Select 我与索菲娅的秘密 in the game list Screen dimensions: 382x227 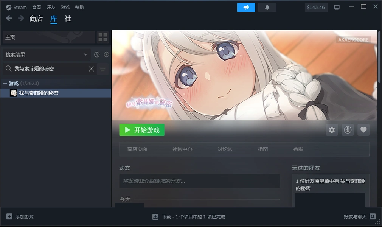[x=56, y=93]
